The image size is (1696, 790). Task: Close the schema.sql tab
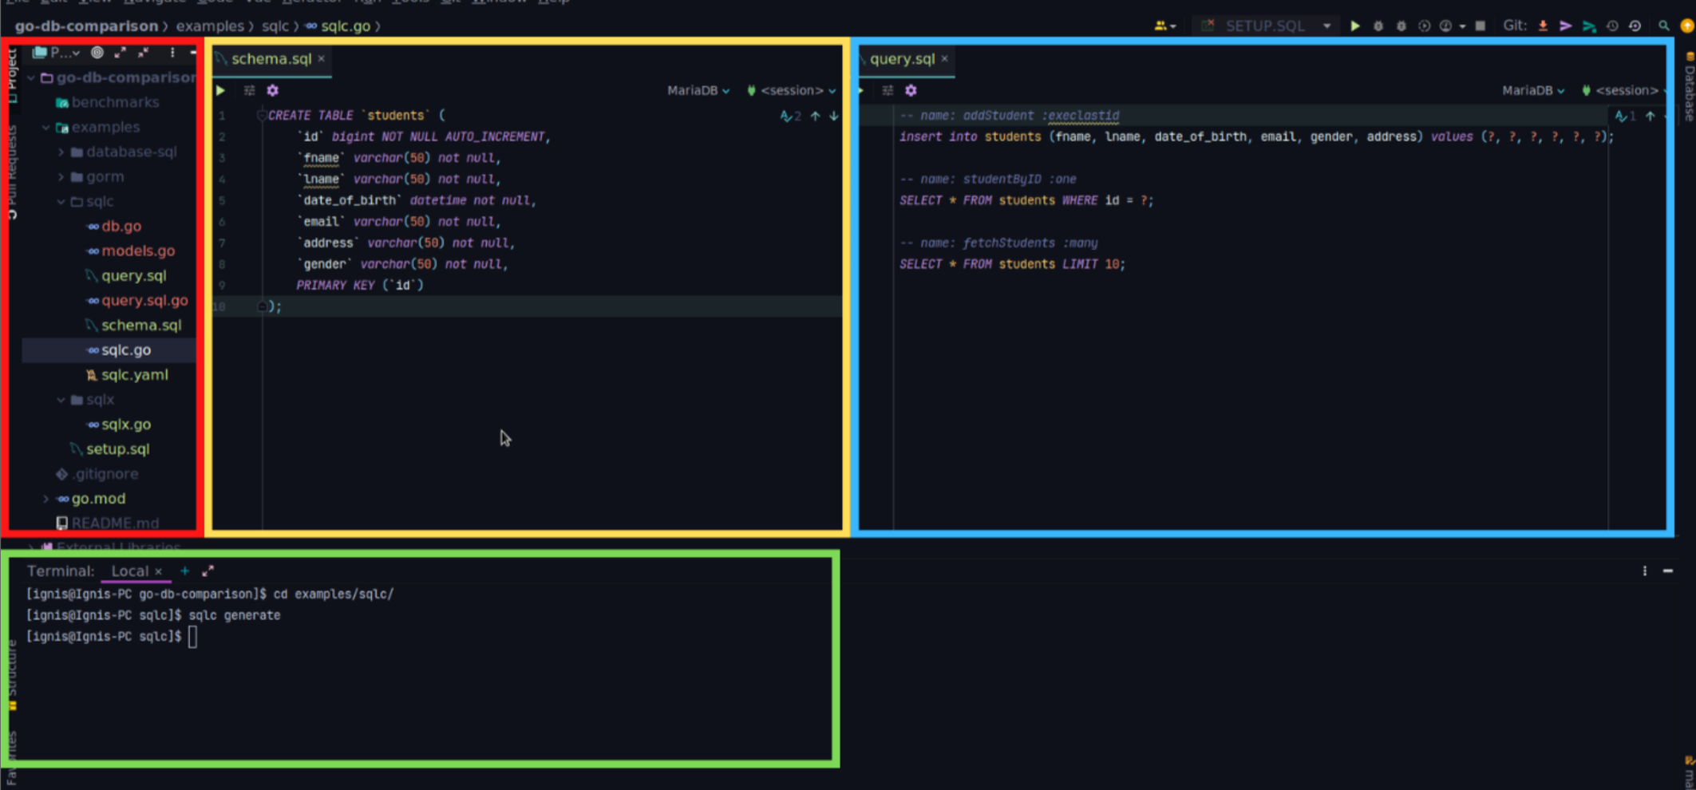[x=322, y=59]
